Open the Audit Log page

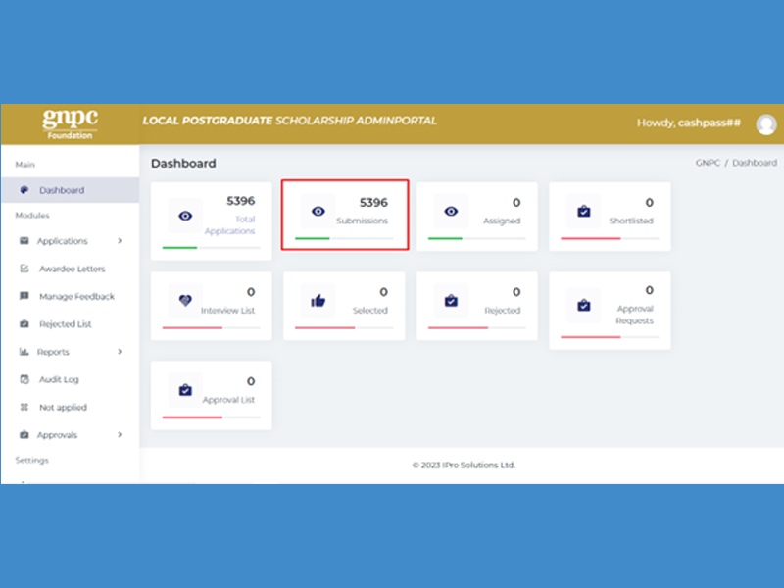click(59, 379)
